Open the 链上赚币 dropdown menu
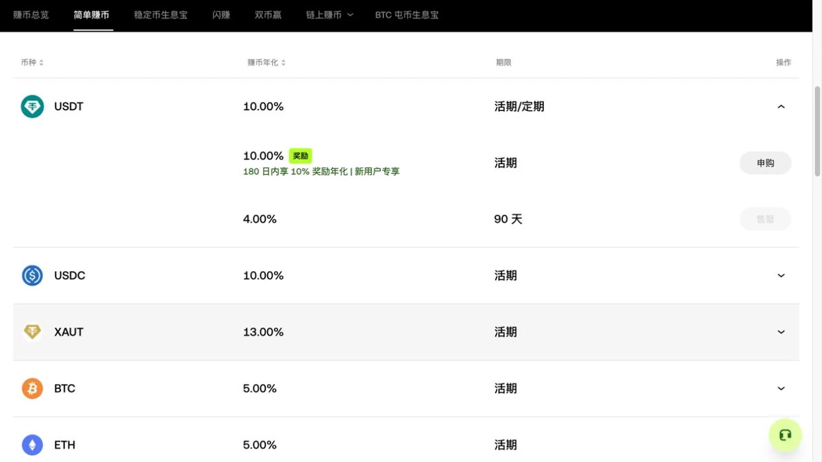This screenshot has height=462, width=822. click(329, 14)
